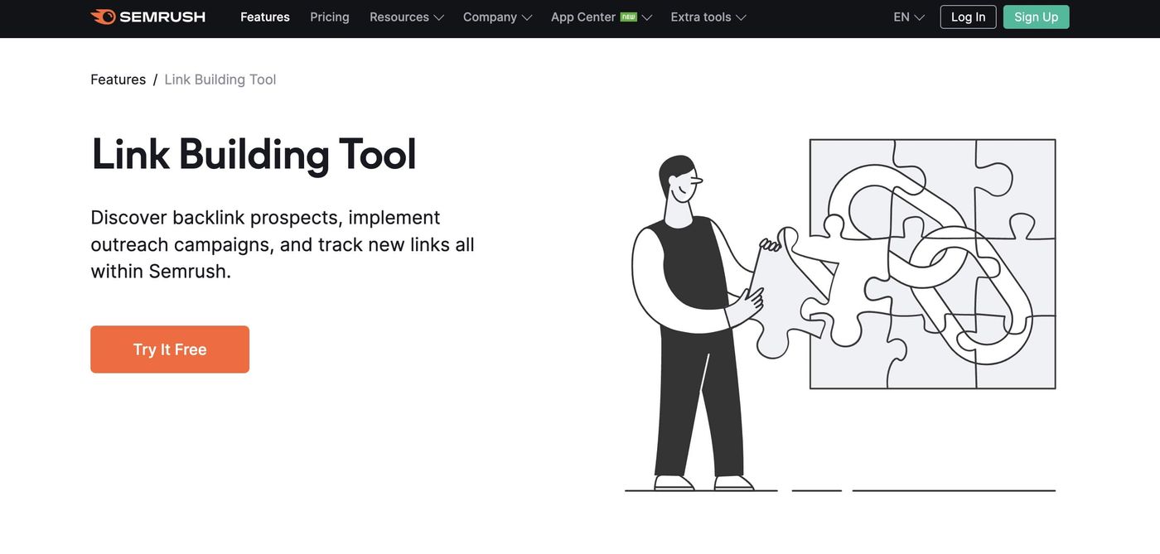Click the Link Building Tool main heading

coord(254,154)
